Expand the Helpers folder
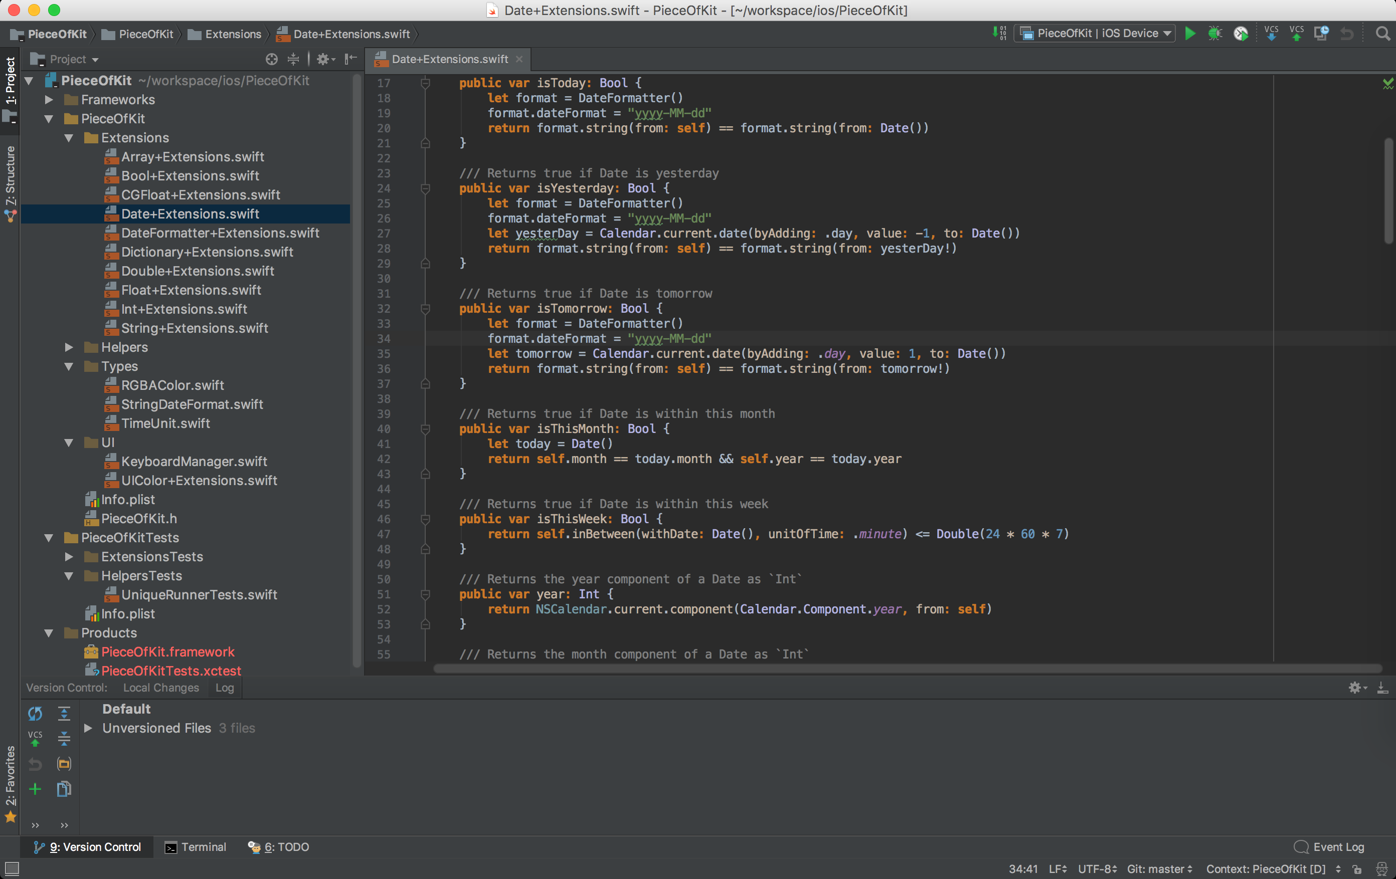This screenshot has width=1396, height=879. (x=69, y=347)
